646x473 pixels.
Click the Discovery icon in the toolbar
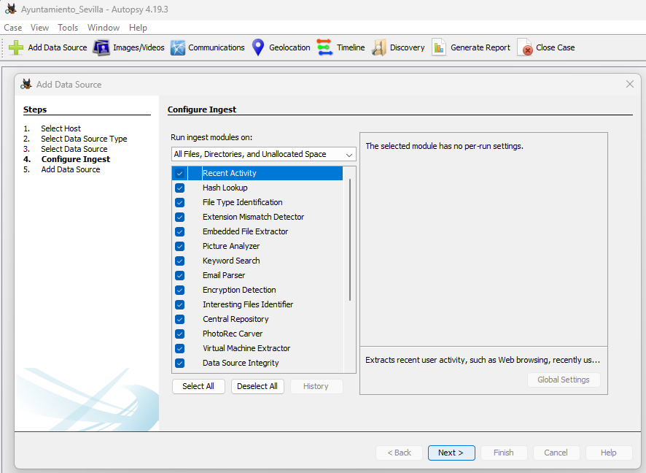point(379,47)
